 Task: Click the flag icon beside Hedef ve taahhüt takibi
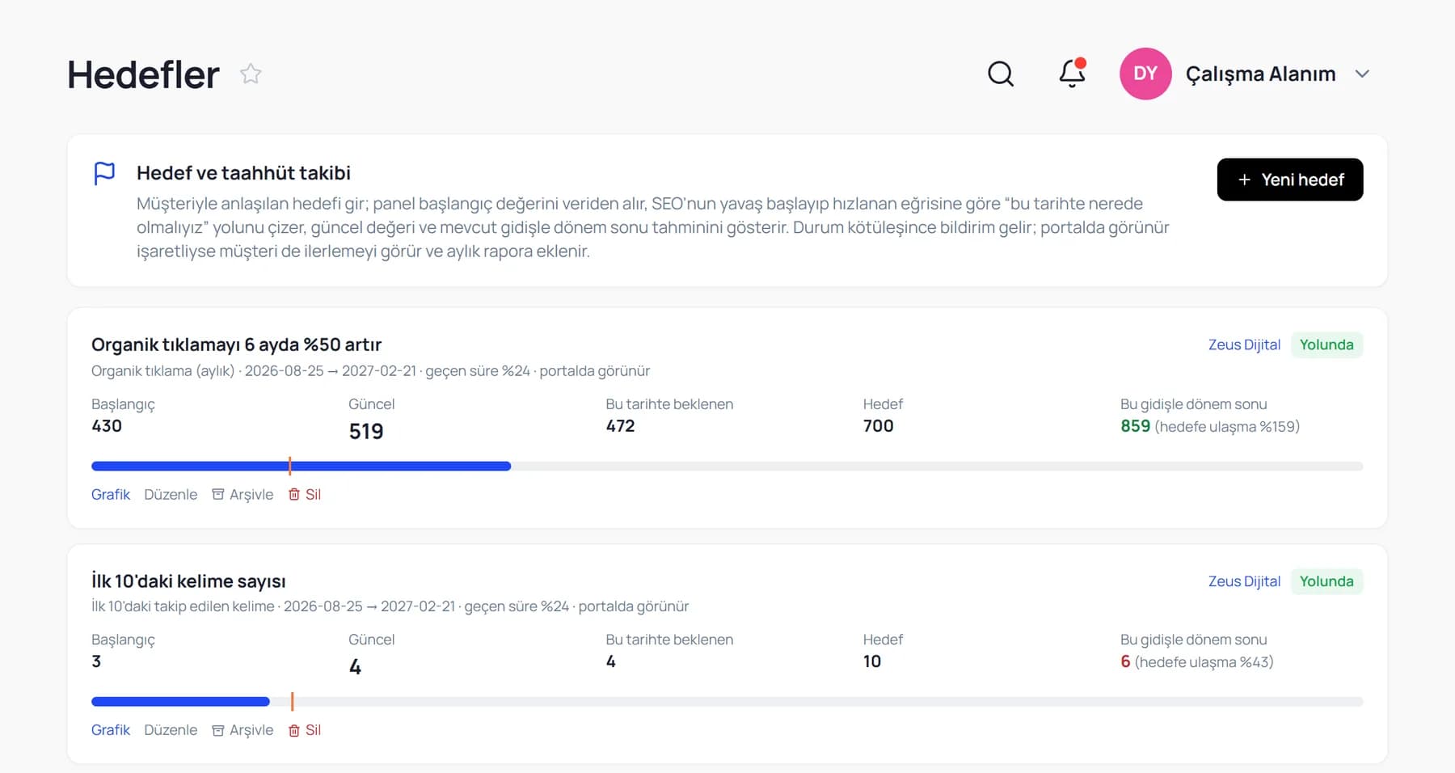point(104,173)
